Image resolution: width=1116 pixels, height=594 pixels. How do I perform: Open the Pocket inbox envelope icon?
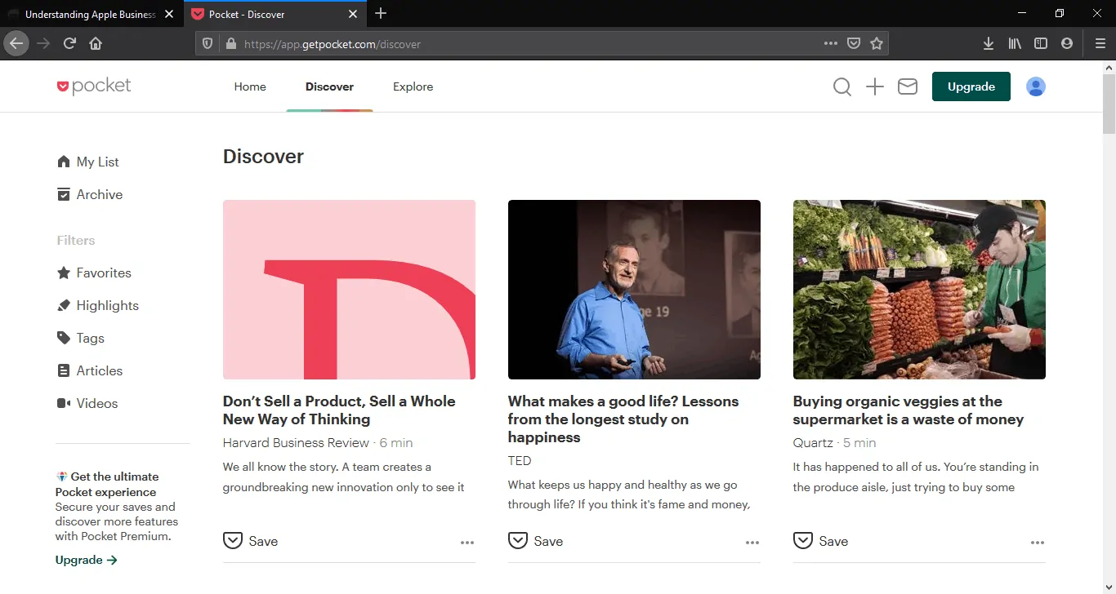coord(907,86)
